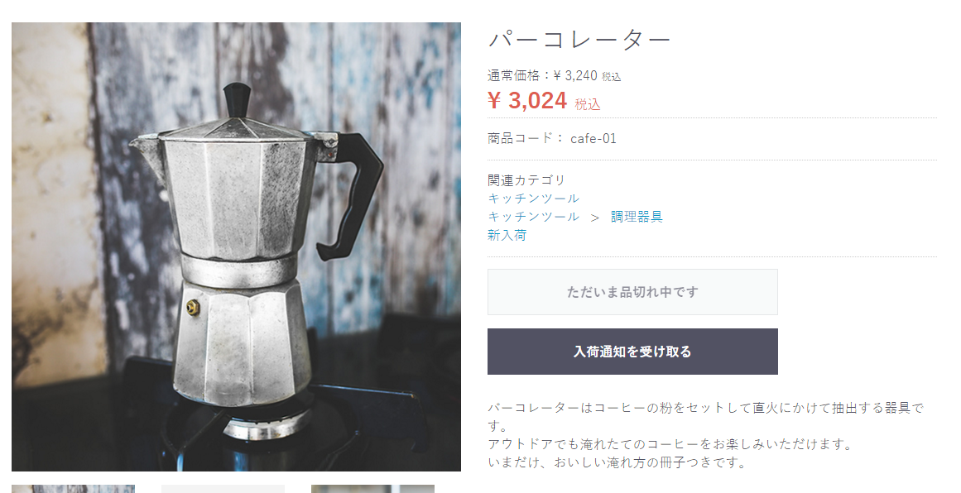The image size is (961, 493).
Task: Click the パーコレーター product title
Action: (579, 41)
